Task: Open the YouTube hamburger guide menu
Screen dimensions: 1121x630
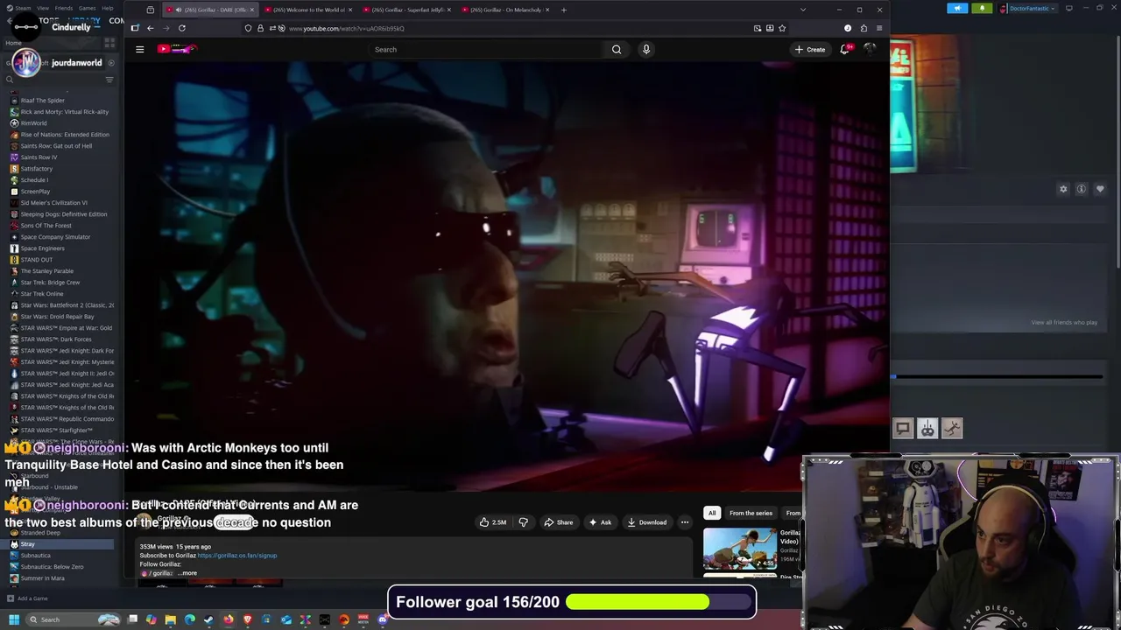Action: (x=139, y=49)
